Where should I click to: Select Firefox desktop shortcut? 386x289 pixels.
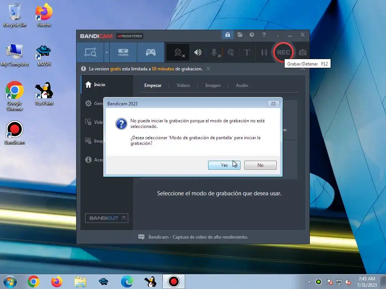click(x=44, y=15)
